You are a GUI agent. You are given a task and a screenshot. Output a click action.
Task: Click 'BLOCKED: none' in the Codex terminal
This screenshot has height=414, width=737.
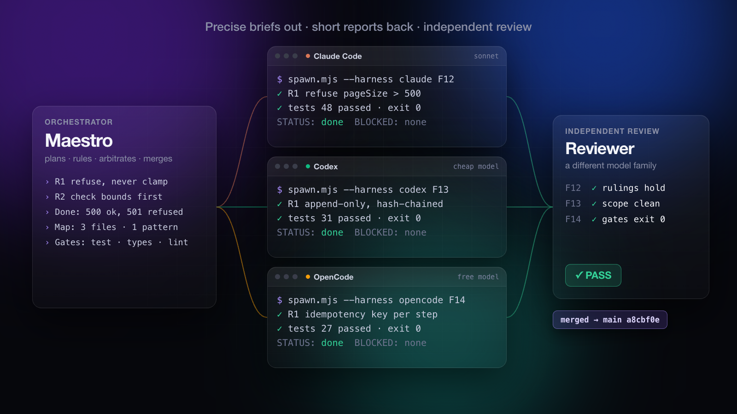[x=390, y=233]
